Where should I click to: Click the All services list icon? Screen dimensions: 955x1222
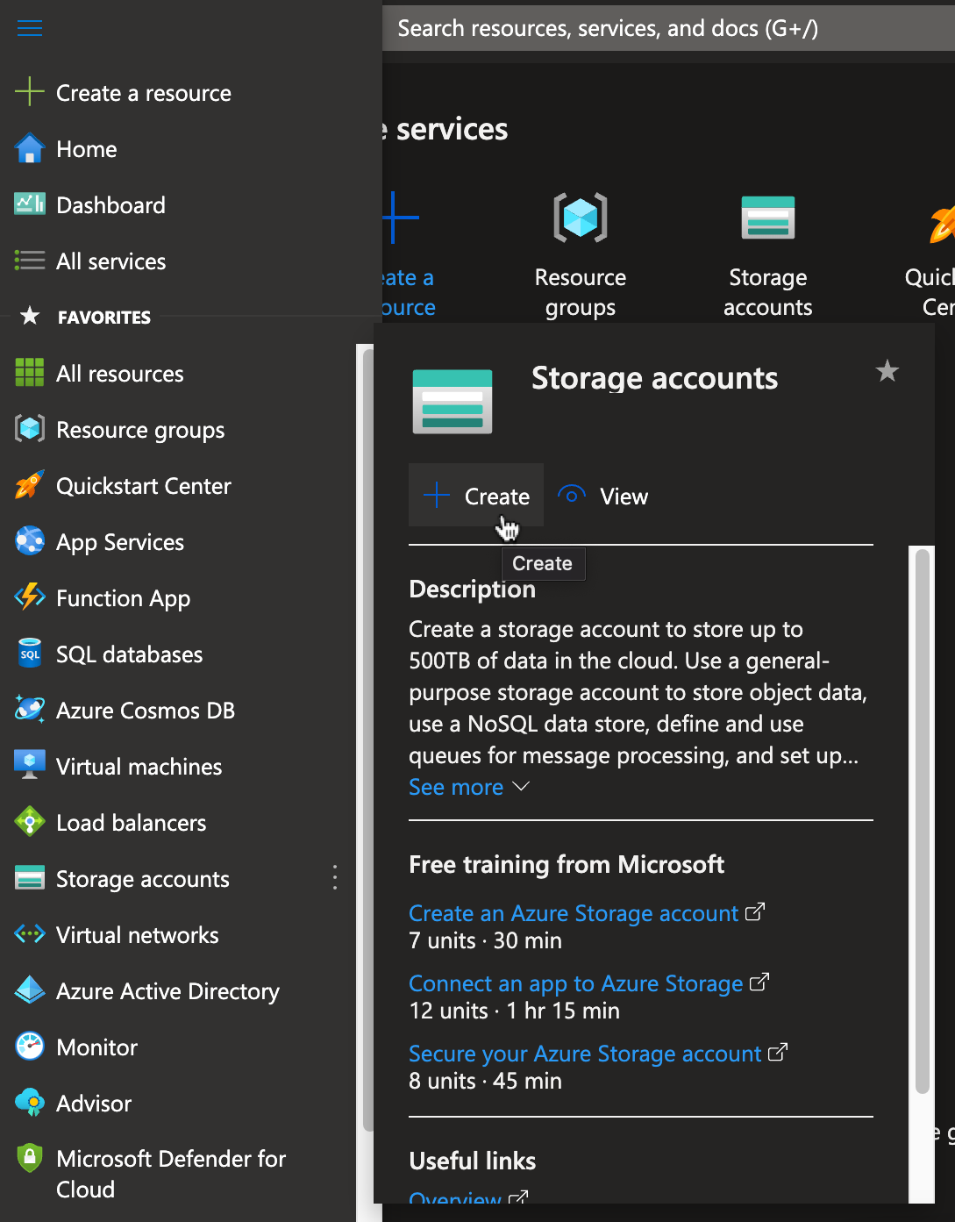click(30, 261)
